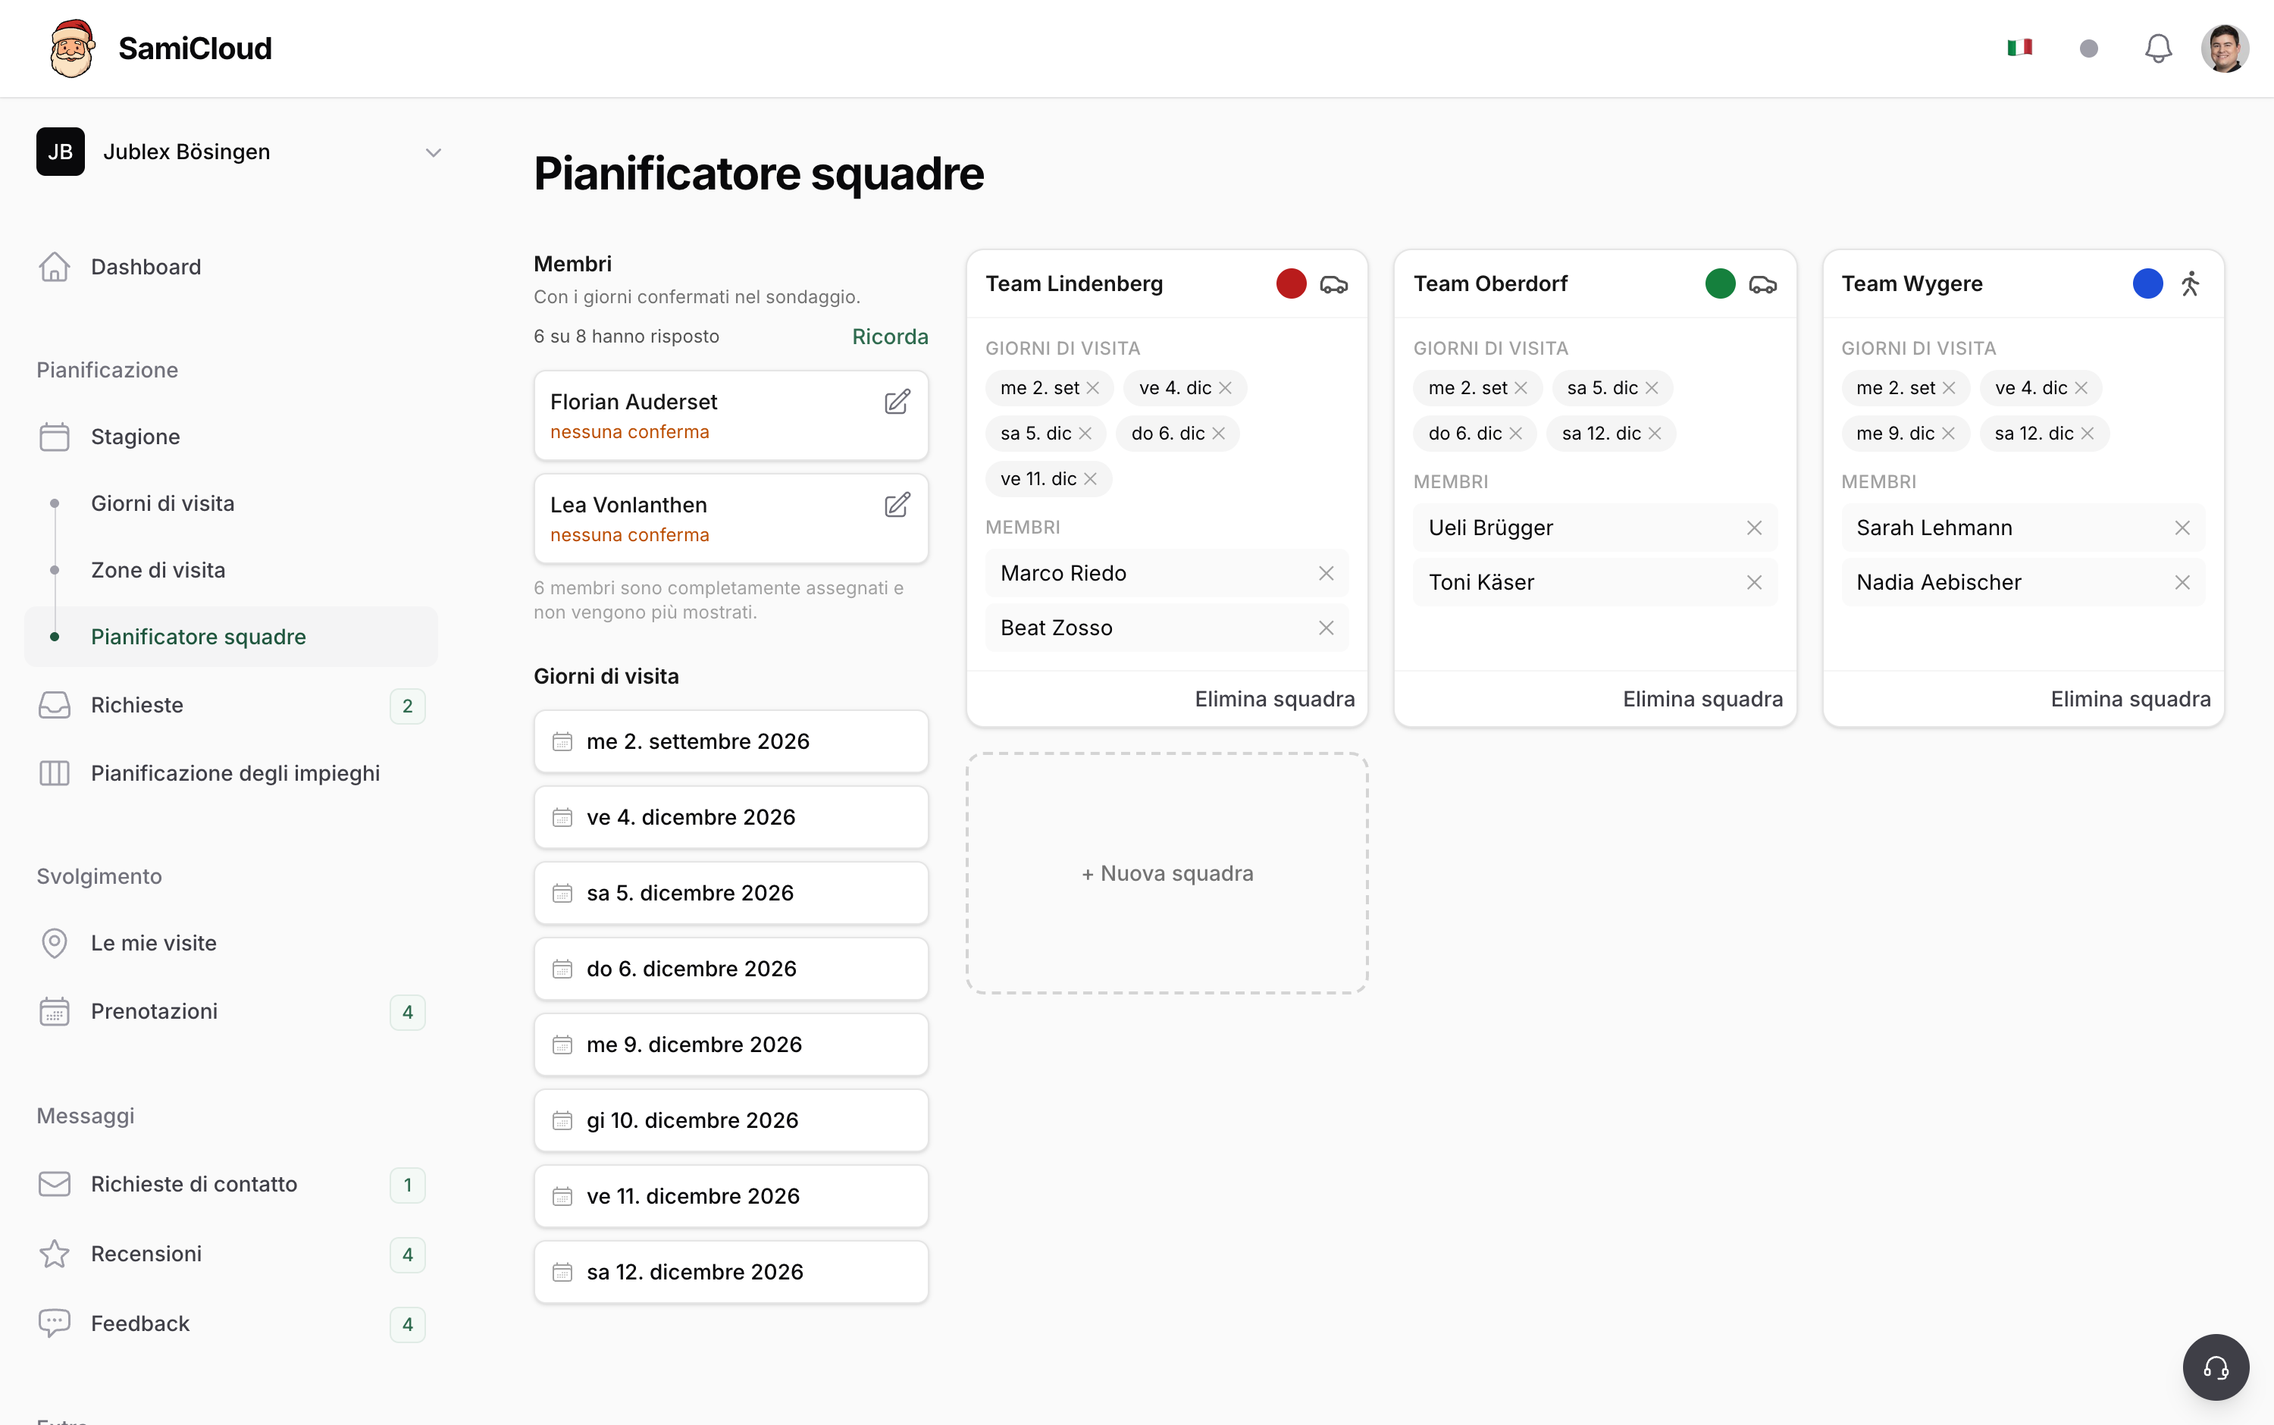This screenshot has height=1425, width=2274.
Task: Open the notifications bell
Action: click(2158, 48)
